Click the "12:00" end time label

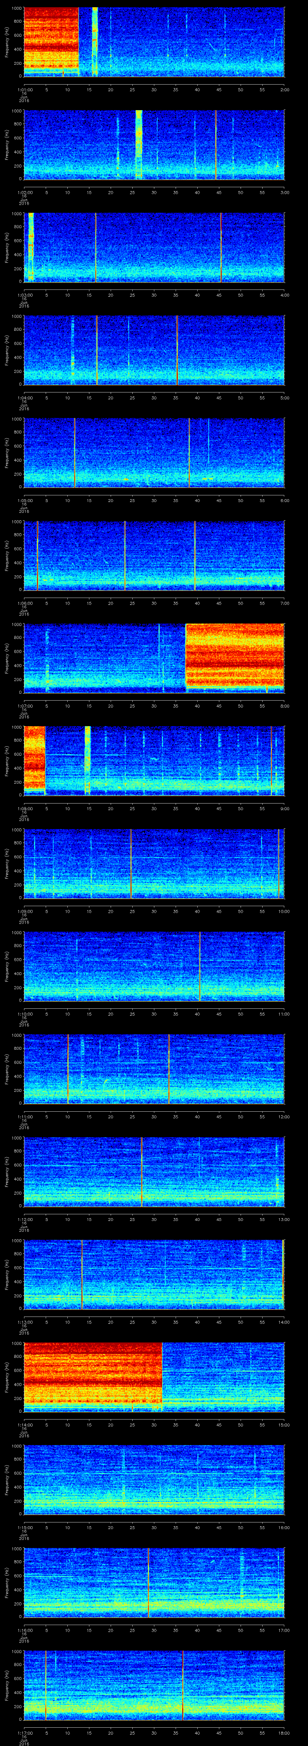(x=284, y=1116)
